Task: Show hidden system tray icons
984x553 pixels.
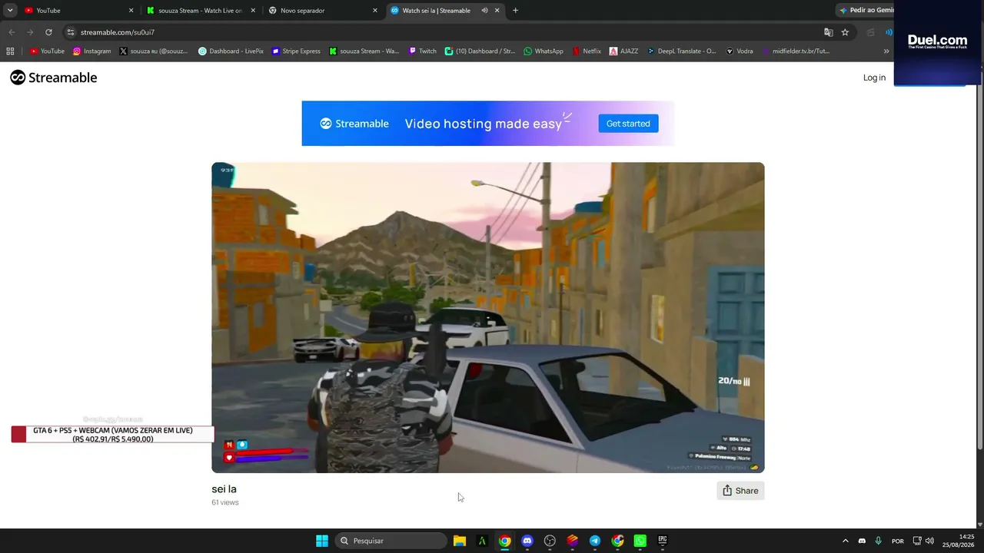Action: [846, 541]
